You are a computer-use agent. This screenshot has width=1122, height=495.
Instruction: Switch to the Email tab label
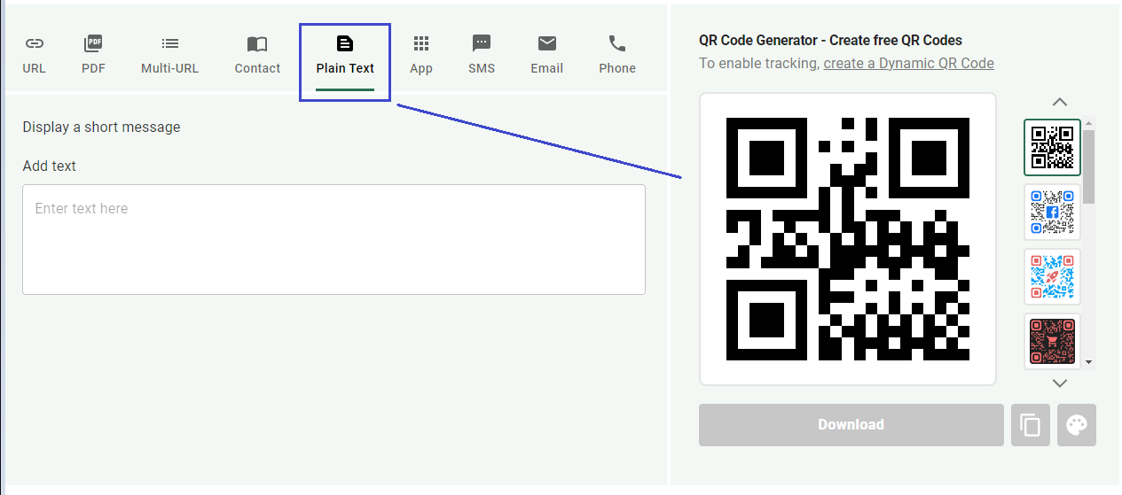pos(547,68)
